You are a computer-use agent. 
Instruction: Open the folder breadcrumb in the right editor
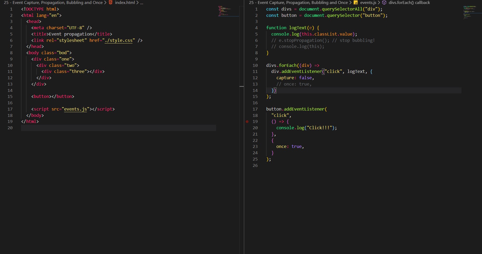coord(298,2)
